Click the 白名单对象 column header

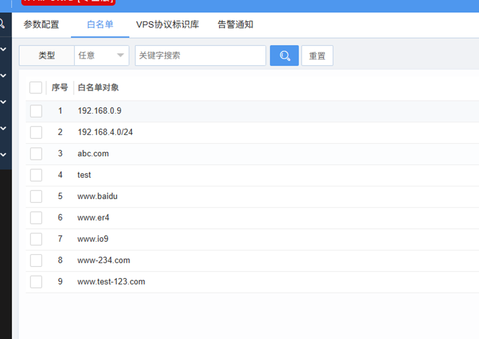click(x=99, y=88)
